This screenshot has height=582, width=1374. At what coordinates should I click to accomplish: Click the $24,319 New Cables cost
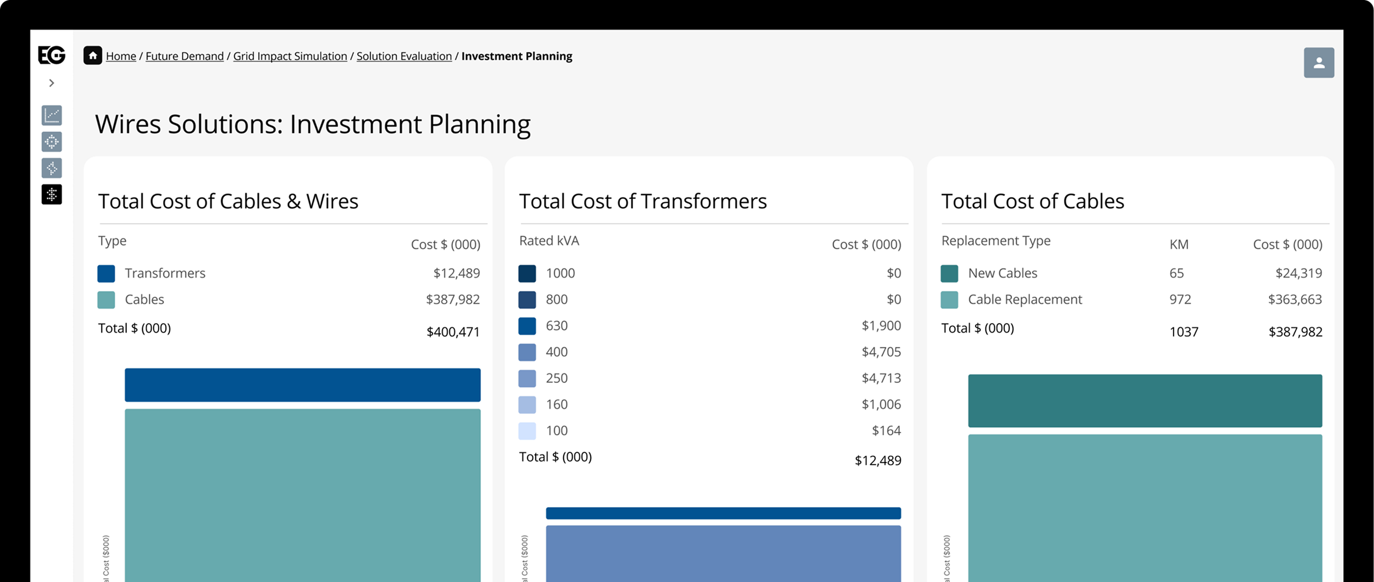coord(1299,273)
